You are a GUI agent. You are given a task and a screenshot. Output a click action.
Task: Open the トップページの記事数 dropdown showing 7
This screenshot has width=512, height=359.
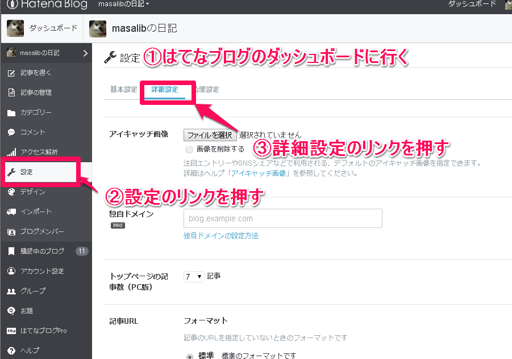194,277
